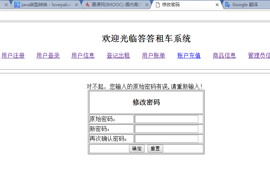Click the 原始密码 label
Image resolution: width=270 pixels, height=175 pixels.
click(x=102, y=119)
